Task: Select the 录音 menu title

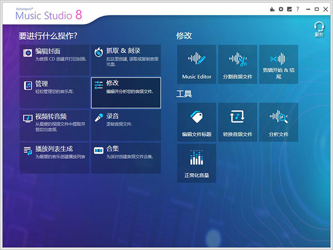Action: pyautogui.click(x=113, y=116)
